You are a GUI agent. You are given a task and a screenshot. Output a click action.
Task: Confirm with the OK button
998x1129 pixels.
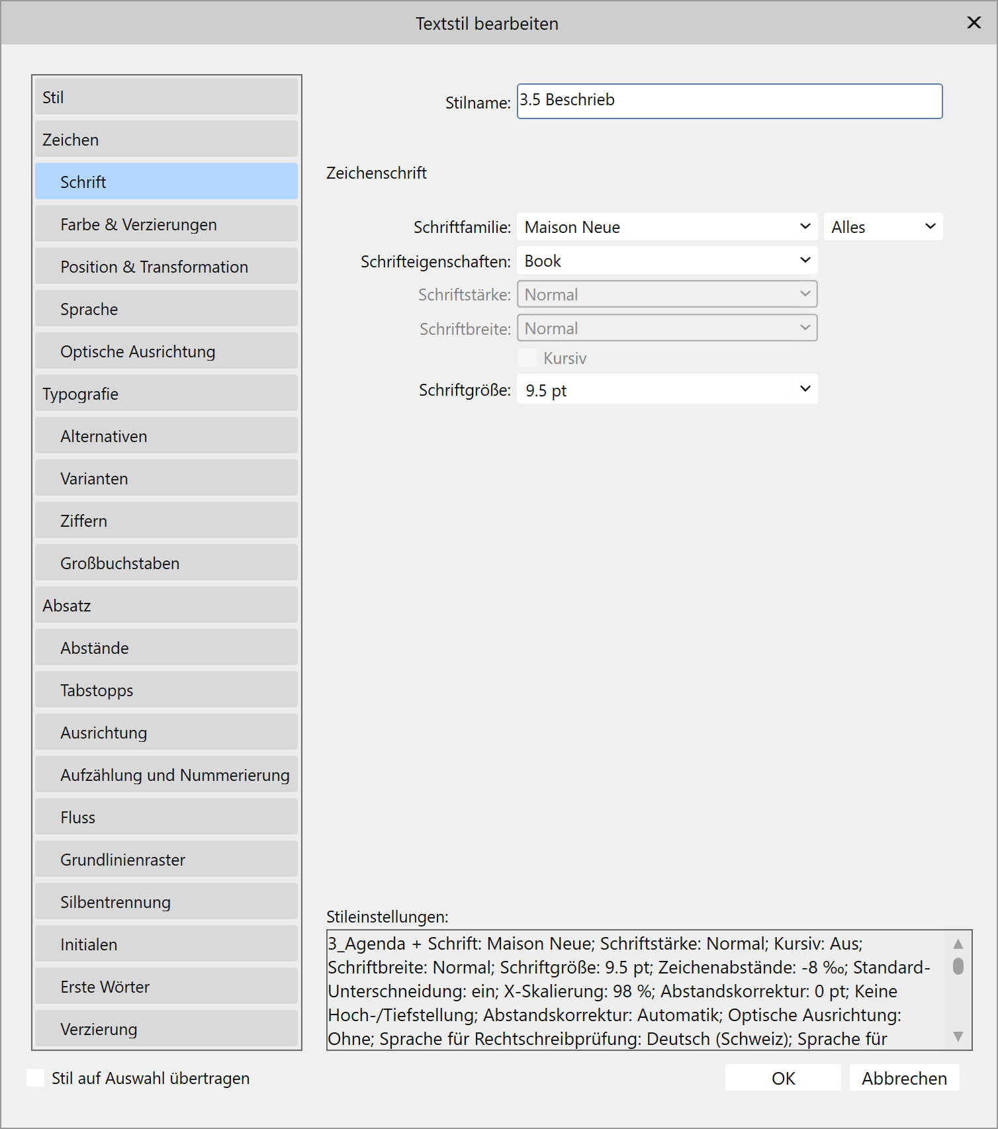pos(783,1078)
